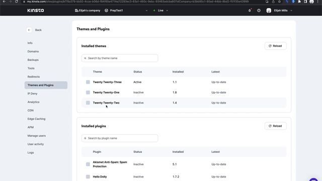Click the browser share icon
The width and height of the screenshot is (322, 181).
point(273,2)
